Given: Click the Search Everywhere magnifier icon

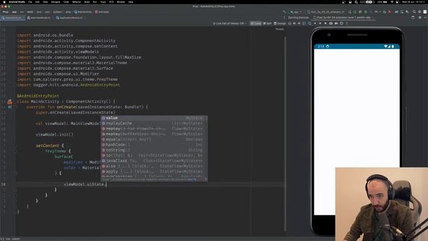Looking at the screenshot, I should [x=414, y=12].
